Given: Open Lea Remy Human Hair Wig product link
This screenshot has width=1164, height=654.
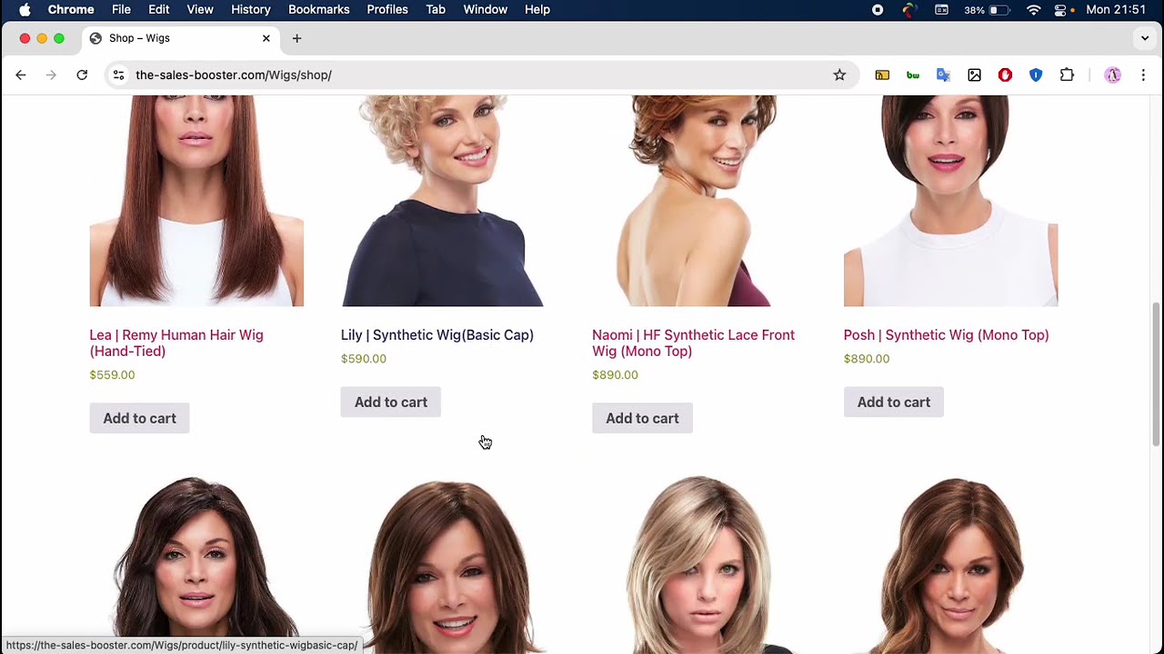Looking at the screenshot, I should click(x=176, y=343).
